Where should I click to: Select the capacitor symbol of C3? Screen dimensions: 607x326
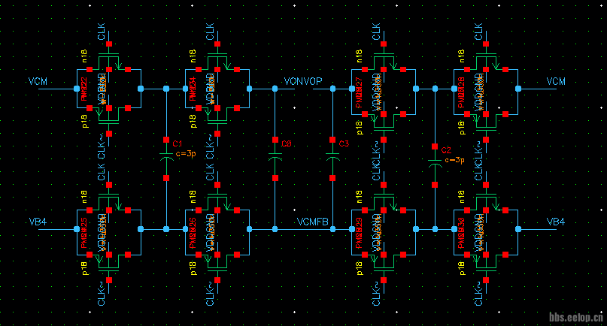pos(332,156)
